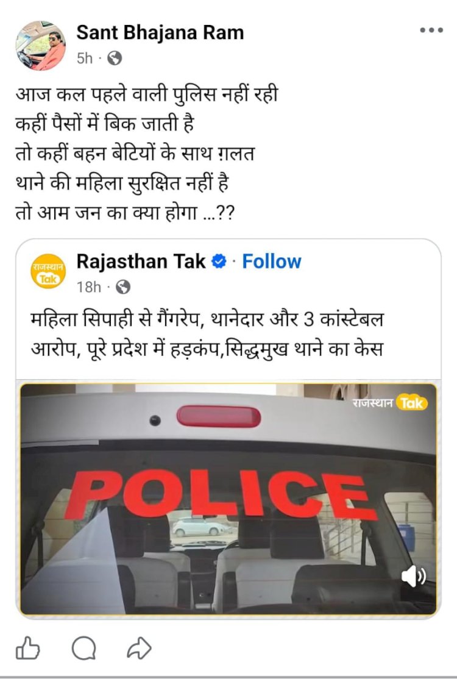
Task: Open the 5h post timestamp
Action: coord(84,58)
